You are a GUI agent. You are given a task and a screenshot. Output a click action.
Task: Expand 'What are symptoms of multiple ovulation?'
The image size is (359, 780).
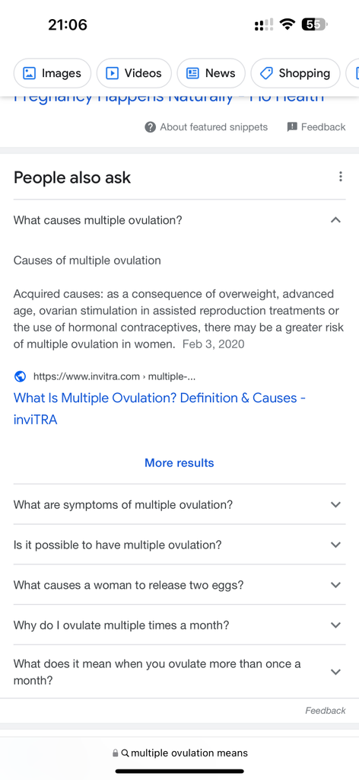coord(179,504)
